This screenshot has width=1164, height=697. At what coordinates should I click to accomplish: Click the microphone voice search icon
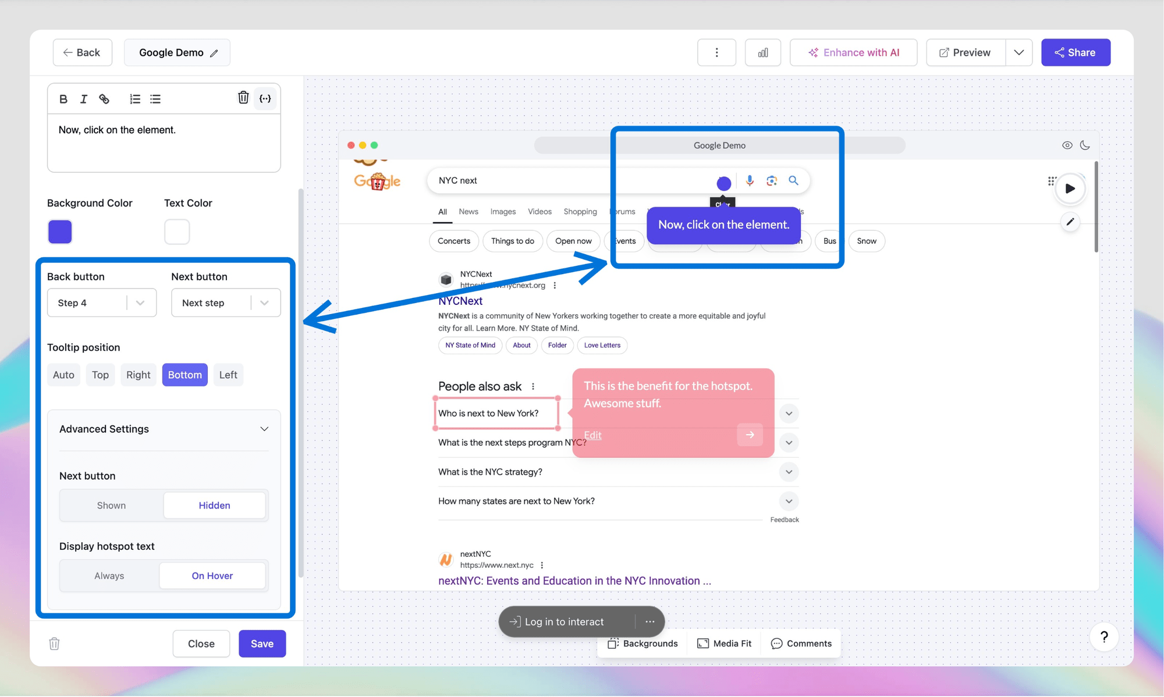(x=750, y=181)
